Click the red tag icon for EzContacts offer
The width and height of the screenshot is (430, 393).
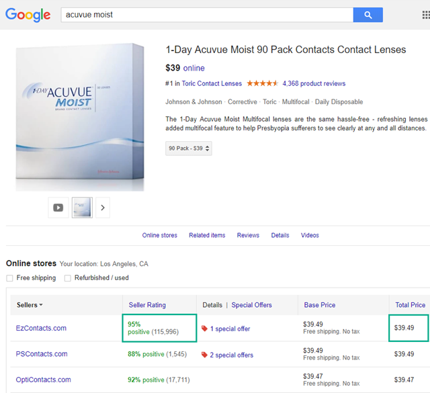click(x=205, y=329)
